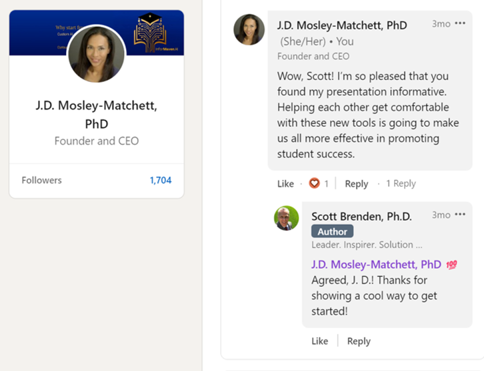Click the heart reaction icon on the comment
The image size is (484, 371).
pos(315,183)
